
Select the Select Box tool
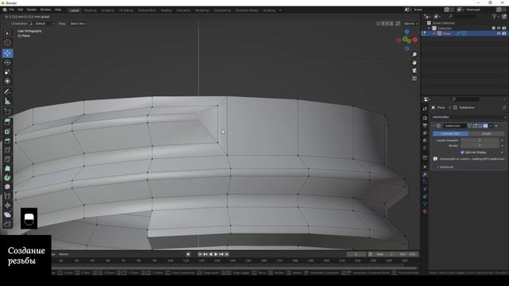(7, 33)
